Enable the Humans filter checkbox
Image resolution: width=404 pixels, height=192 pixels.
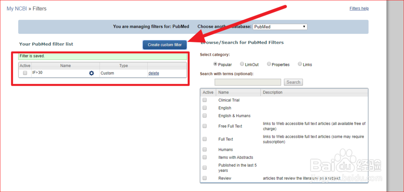(204, 150)
